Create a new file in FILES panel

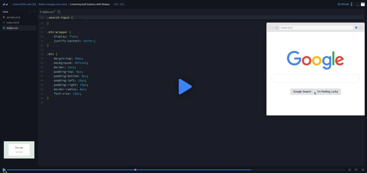(x=30, y=12)
